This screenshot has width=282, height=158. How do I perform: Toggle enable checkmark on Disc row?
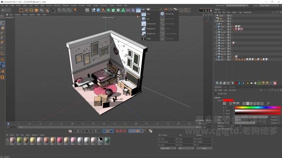pos(232,29)
